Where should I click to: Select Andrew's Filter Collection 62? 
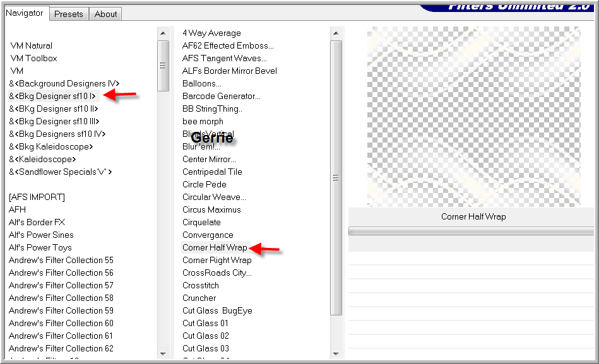tap(61, 348)
